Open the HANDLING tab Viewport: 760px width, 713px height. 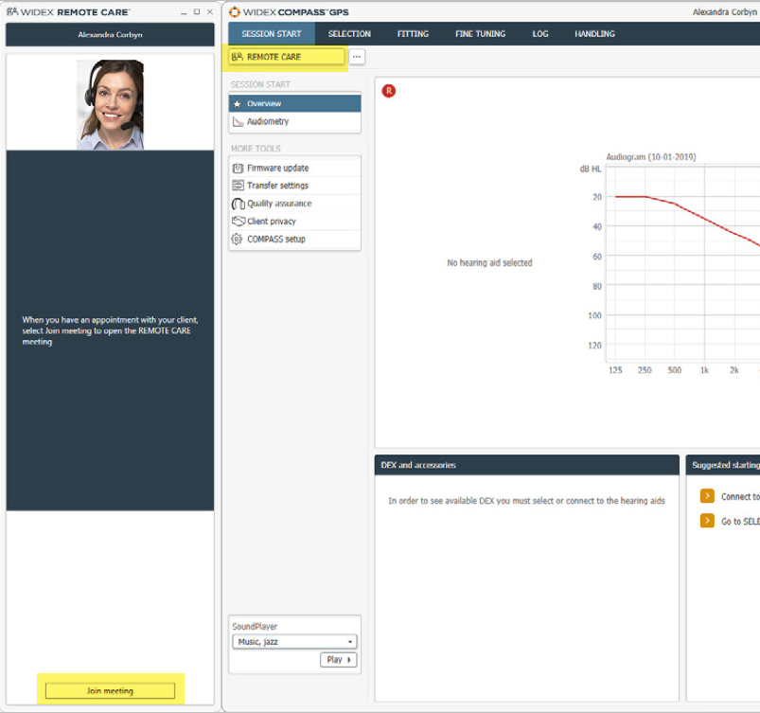click(594, 34)
